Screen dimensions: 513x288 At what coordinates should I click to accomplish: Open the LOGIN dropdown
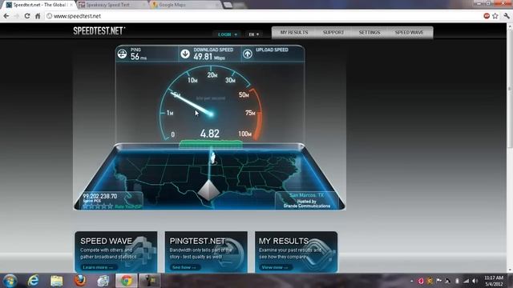[227, 34]
